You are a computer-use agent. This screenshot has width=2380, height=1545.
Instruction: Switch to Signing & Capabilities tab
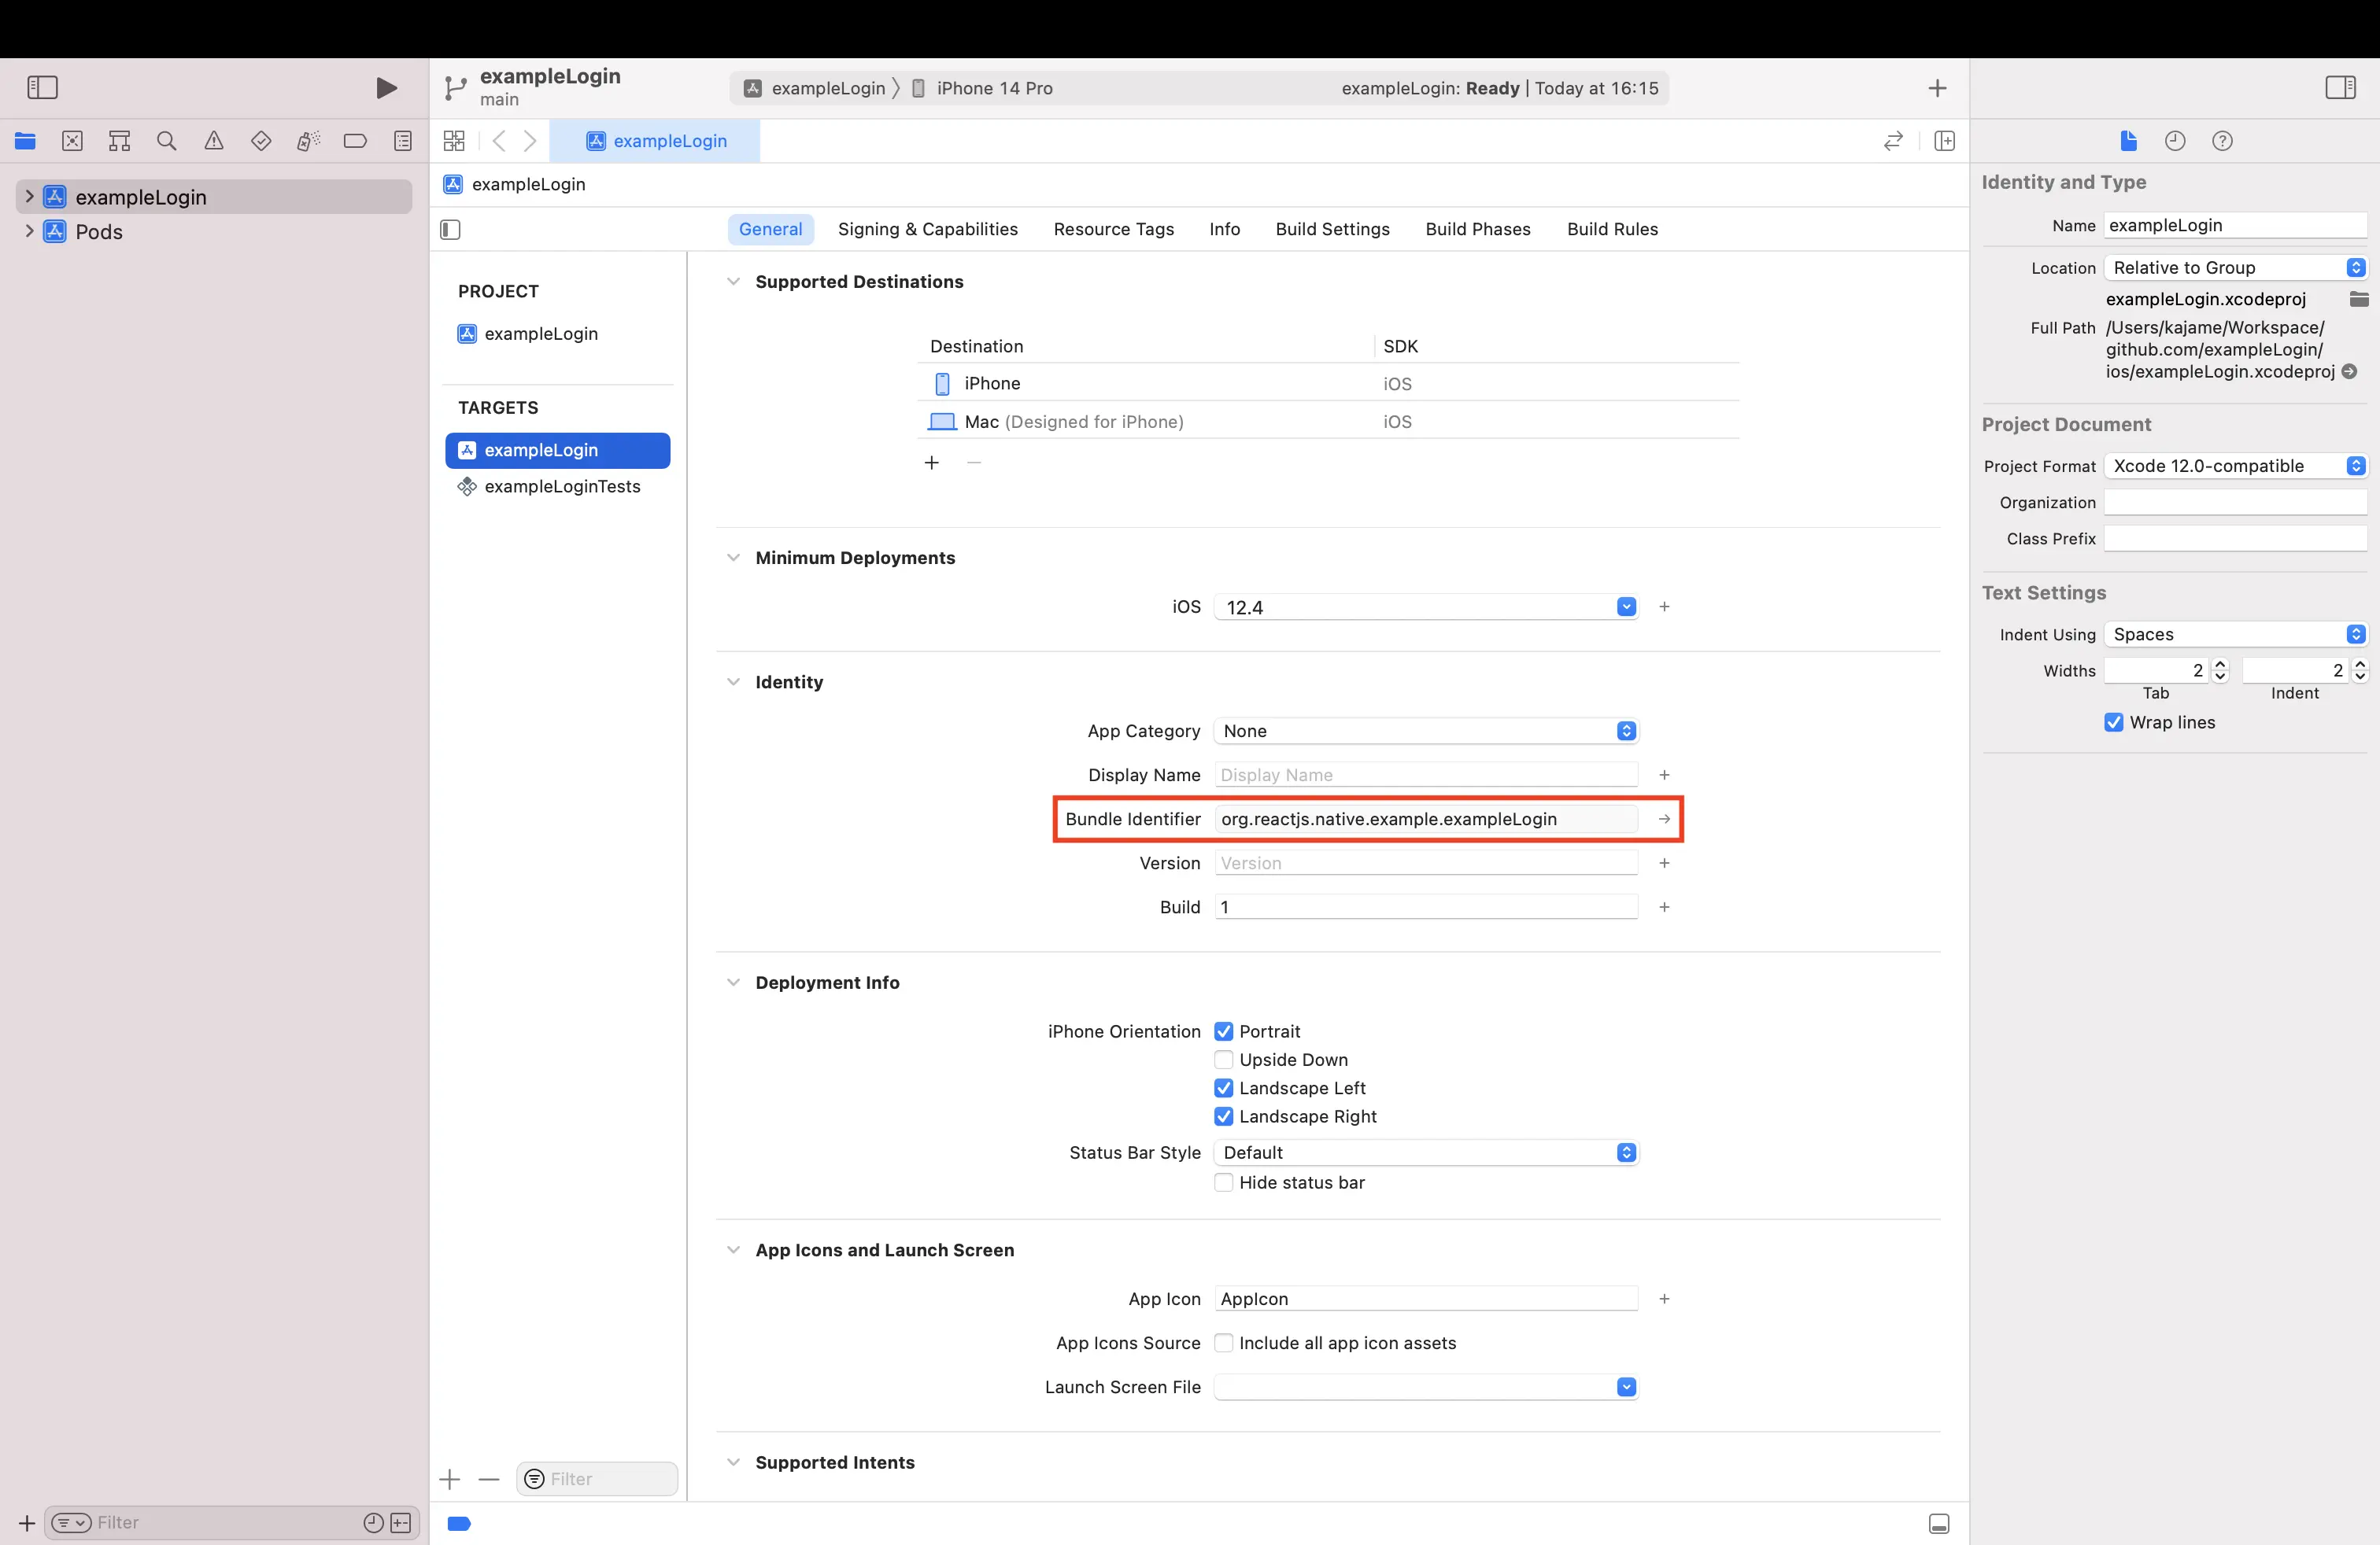[x=928, y=230]
